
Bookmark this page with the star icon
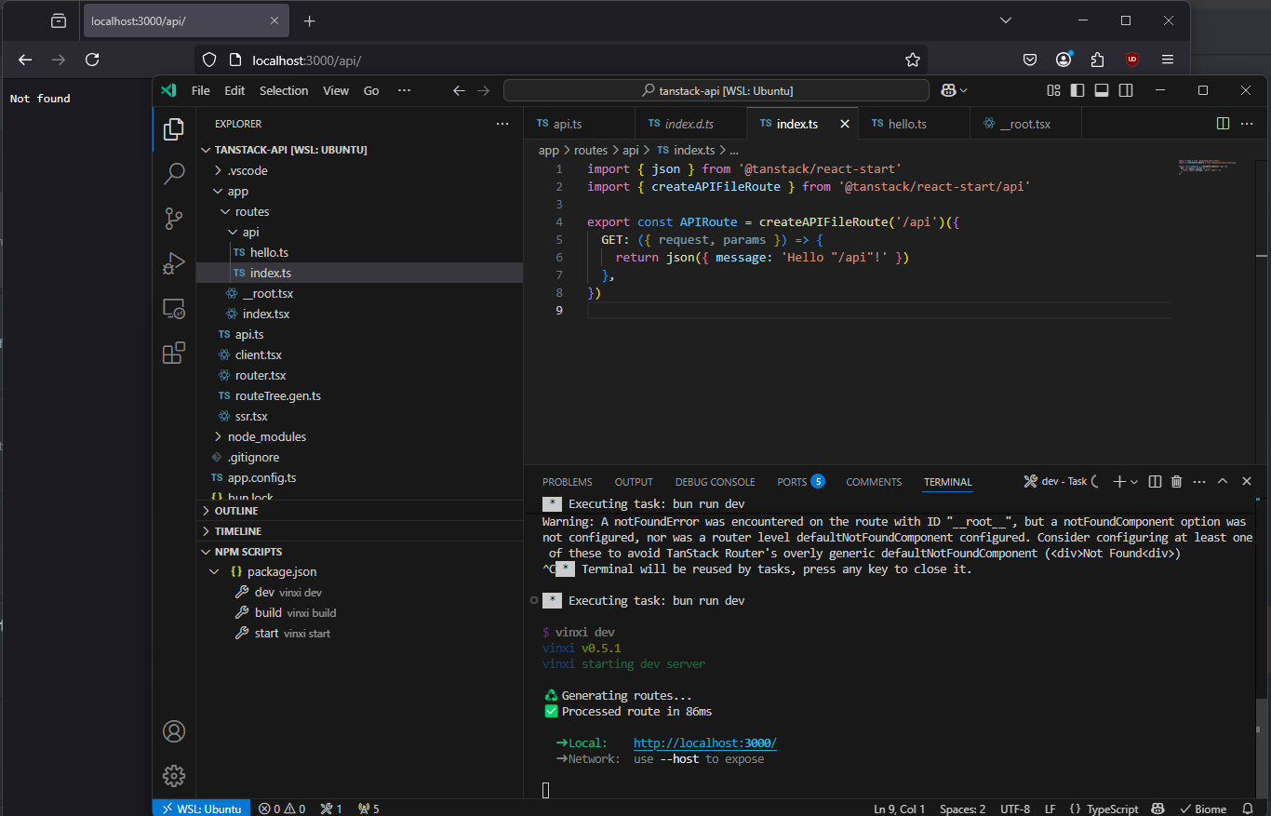tap(913, 60)
